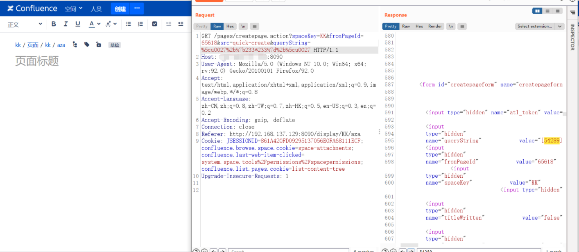The image size is (579, 252).
Task: Click Request search settings gear icon
Action: [204, 251]
